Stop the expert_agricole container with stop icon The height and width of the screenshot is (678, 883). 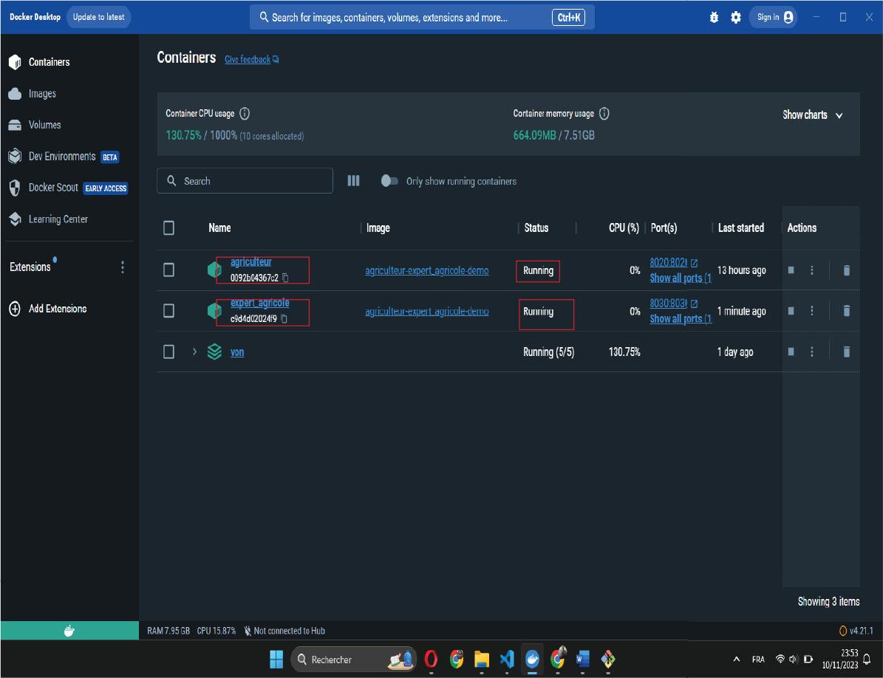791,311
